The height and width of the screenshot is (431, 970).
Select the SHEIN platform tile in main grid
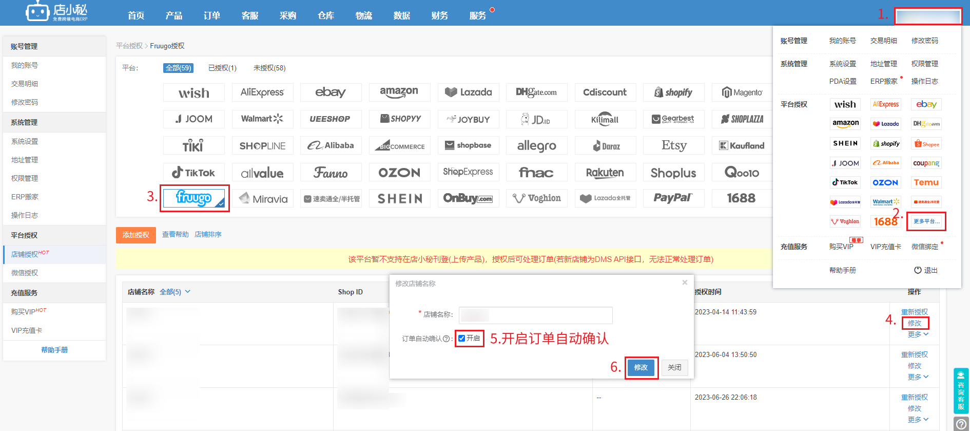(x=399, y=198)
